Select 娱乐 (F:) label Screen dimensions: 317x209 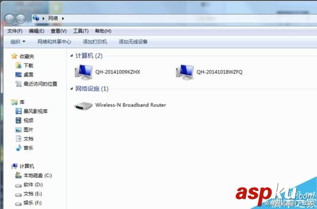tap(33, 203)
